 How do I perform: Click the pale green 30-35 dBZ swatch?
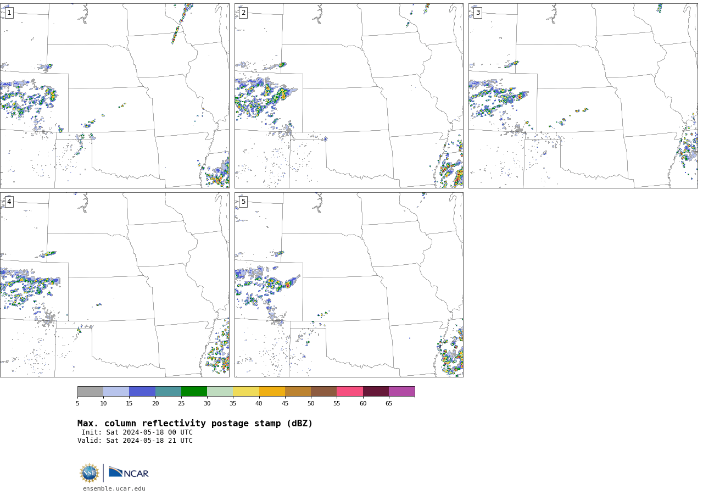coord(220,391)
